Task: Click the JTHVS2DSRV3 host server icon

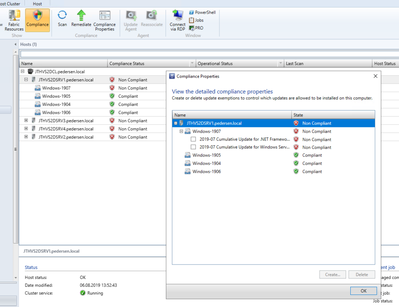Action: click(34, 120)
